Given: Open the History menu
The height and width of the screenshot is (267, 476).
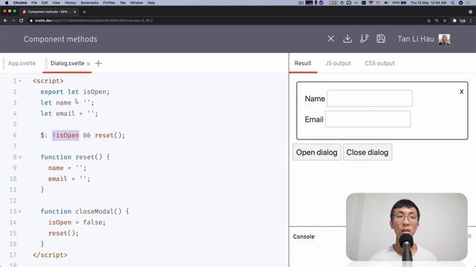Looking at the screenshot, I should 70,3.
